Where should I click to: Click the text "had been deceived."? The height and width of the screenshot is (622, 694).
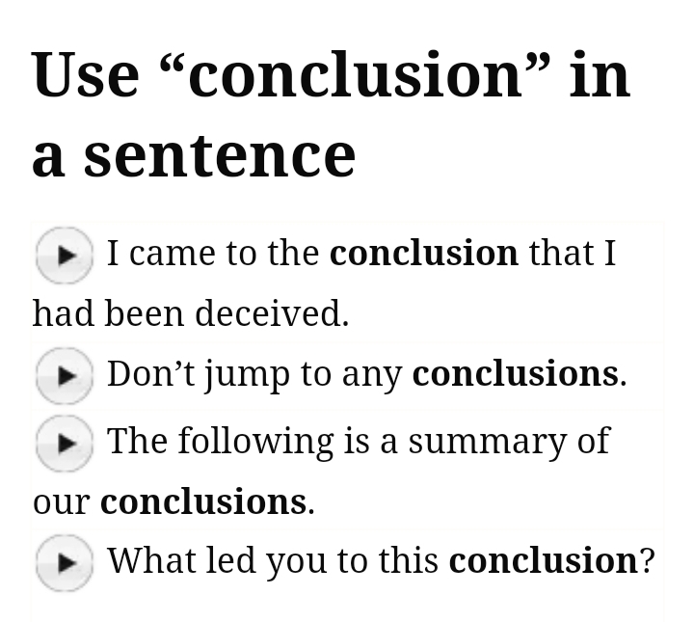(190, 313)
